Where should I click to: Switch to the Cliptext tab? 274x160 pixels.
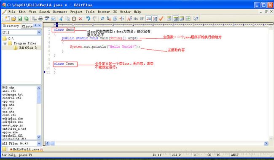pyautogui.click(x=27, y=26)
